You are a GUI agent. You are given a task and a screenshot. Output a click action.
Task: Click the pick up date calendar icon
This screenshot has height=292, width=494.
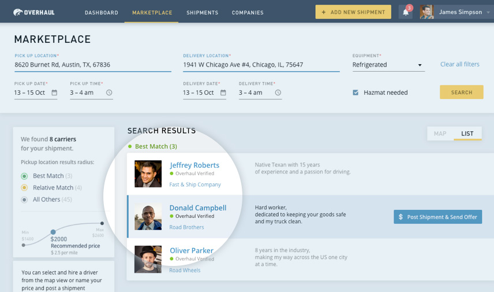tap(54, 93)
